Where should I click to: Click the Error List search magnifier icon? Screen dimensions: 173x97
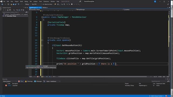point(168,81)
